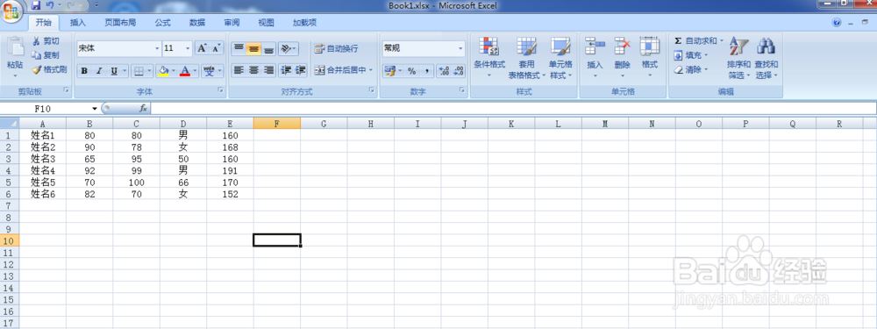Open Format as Table (套用表格格式)
This screenshot has width=877, height=329.
pos(526,58)
